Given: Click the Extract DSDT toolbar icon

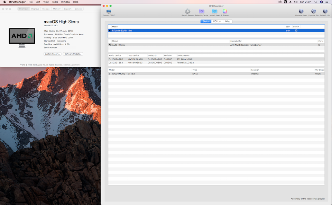Looking at the screenshot, I should (x=109, y=11).
